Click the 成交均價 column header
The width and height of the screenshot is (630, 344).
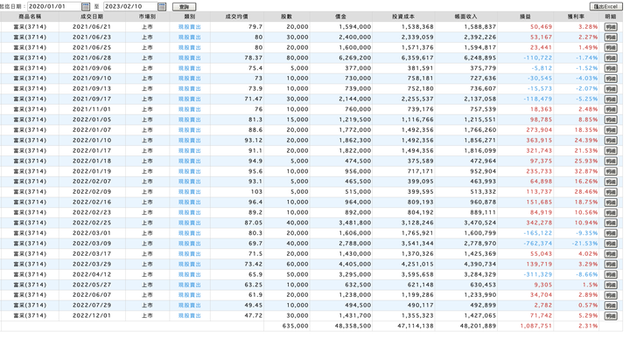[236, 17]
